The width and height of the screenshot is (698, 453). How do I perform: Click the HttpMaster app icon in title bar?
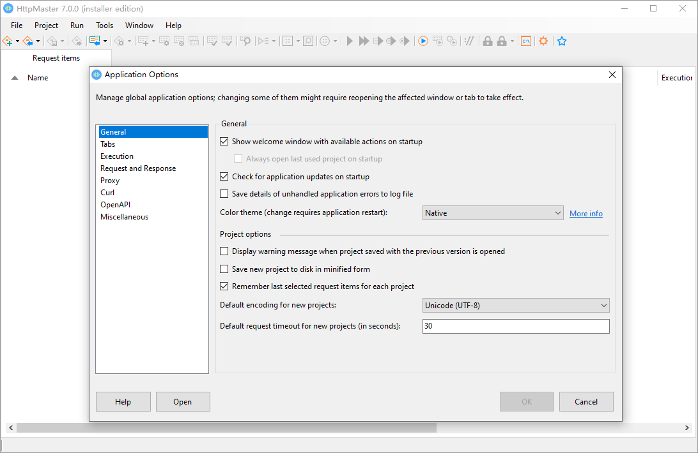[8, 8]
